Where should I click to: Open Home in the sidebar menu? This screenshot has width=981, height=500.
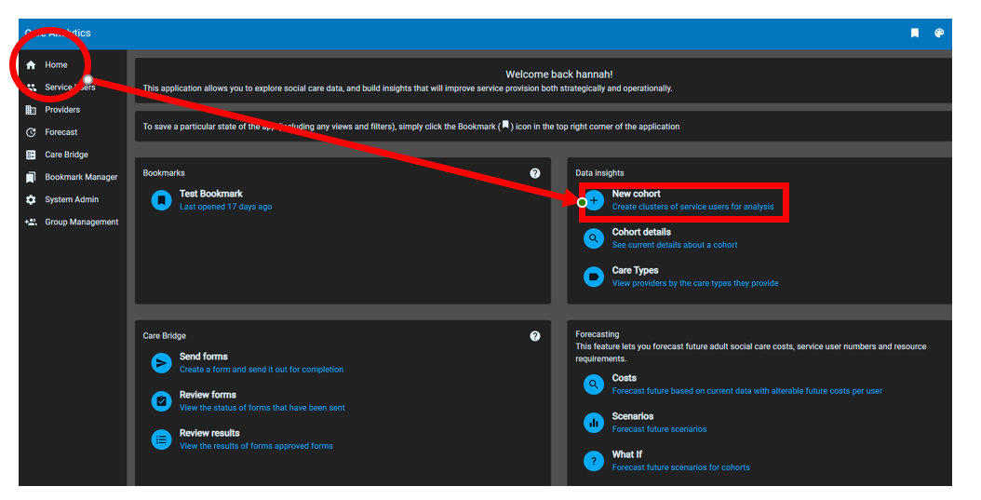(56, 65)
